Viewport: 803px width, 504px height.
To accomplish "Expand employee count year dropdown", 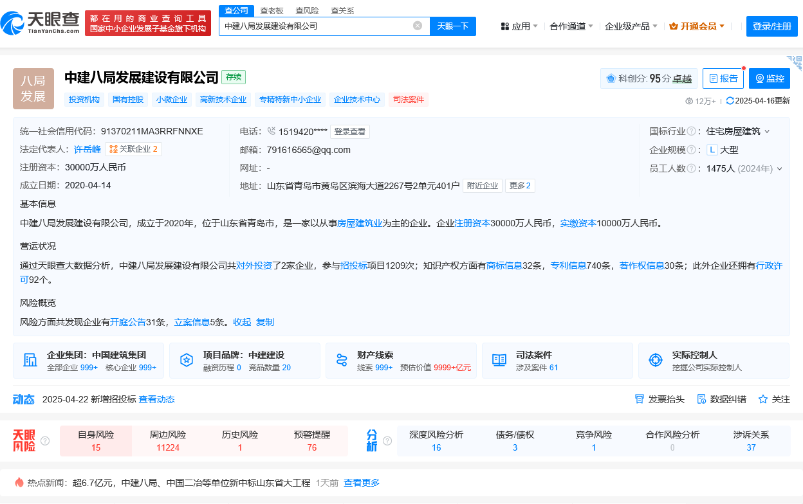I will (780, 169).
